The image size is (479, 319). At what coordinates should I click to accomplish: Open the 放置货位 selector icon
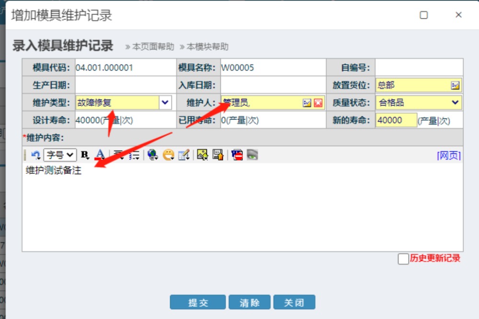[455, 85]
